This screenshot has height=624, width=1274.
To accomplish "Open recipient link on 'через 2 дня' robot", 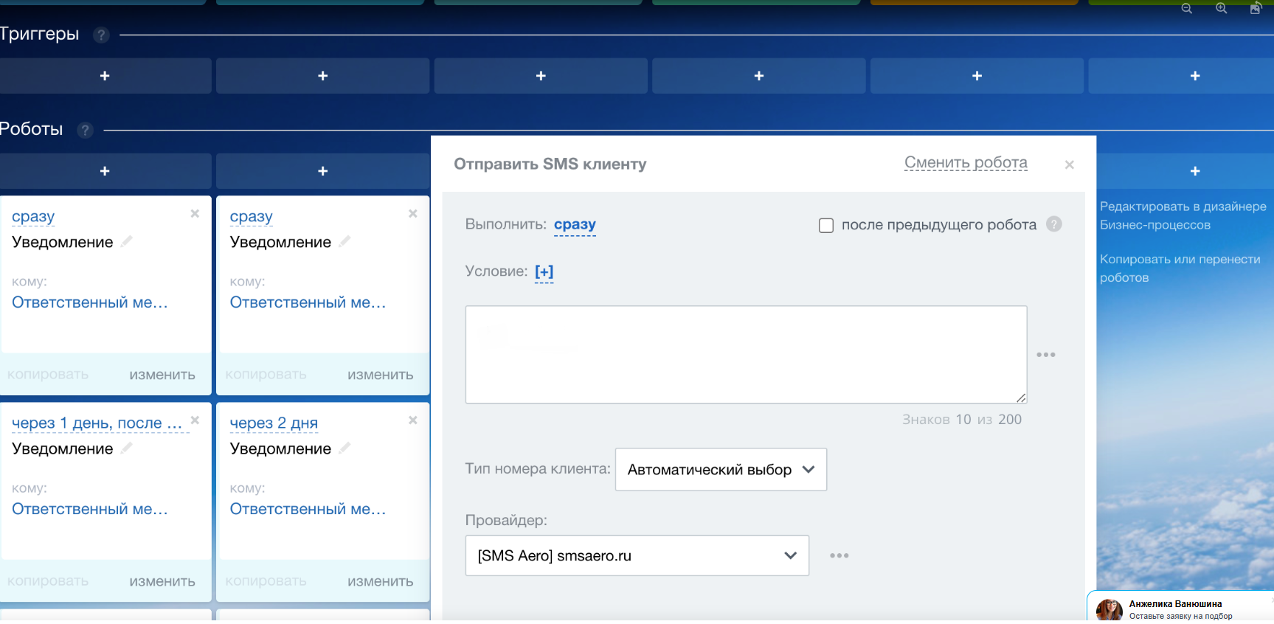I will pyautogui.click(x=308, y=509).
